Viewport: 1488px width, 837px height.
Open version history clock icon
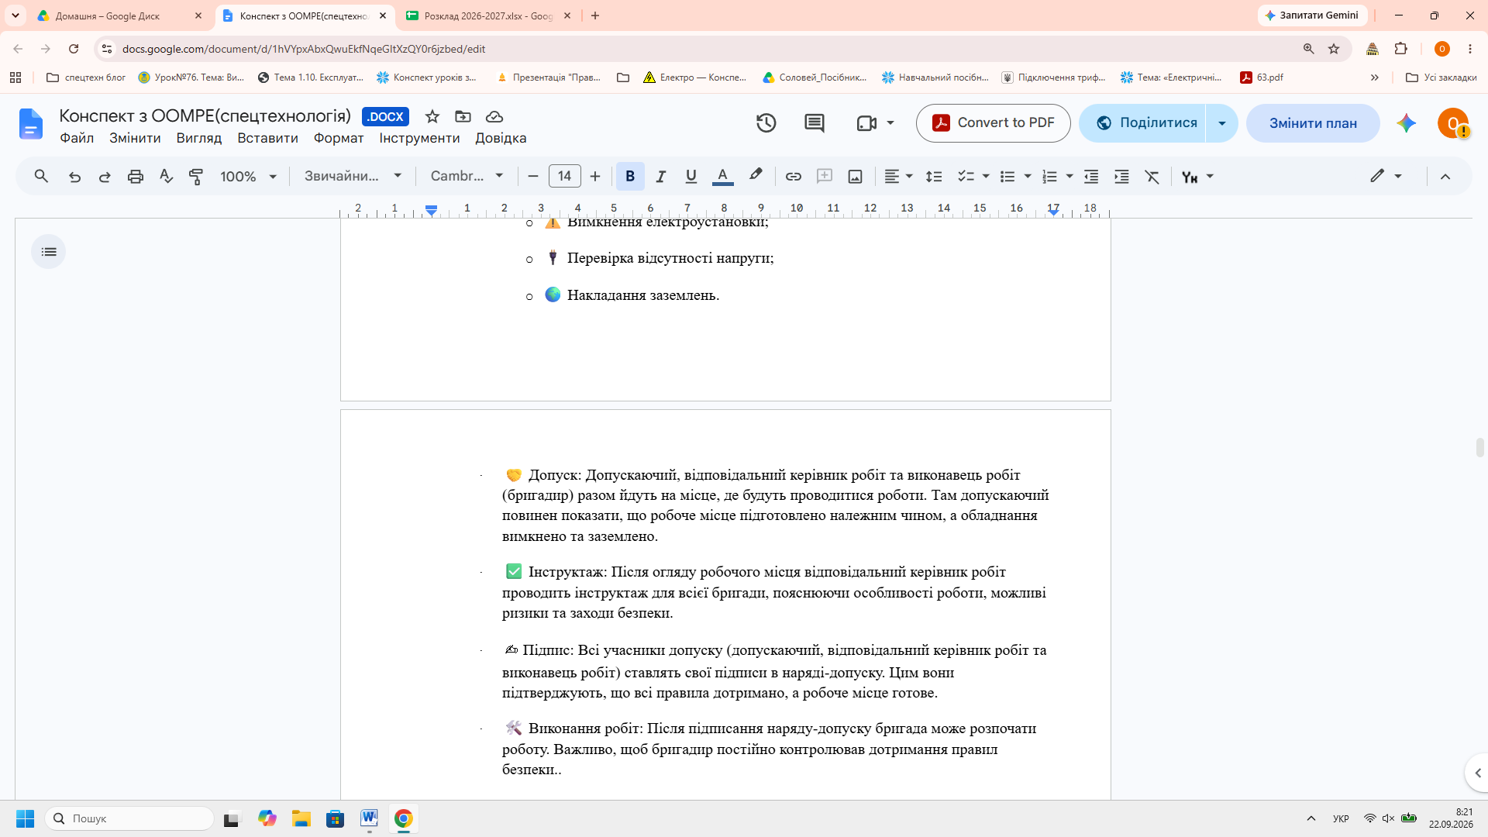point(766,122)
